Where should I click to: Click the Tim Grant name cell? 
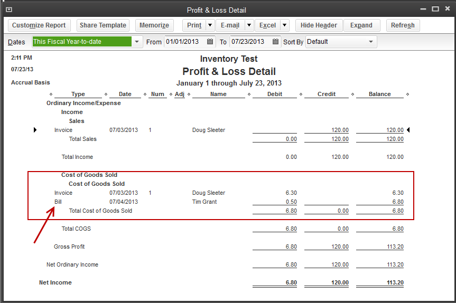click(x=204, y=202)
